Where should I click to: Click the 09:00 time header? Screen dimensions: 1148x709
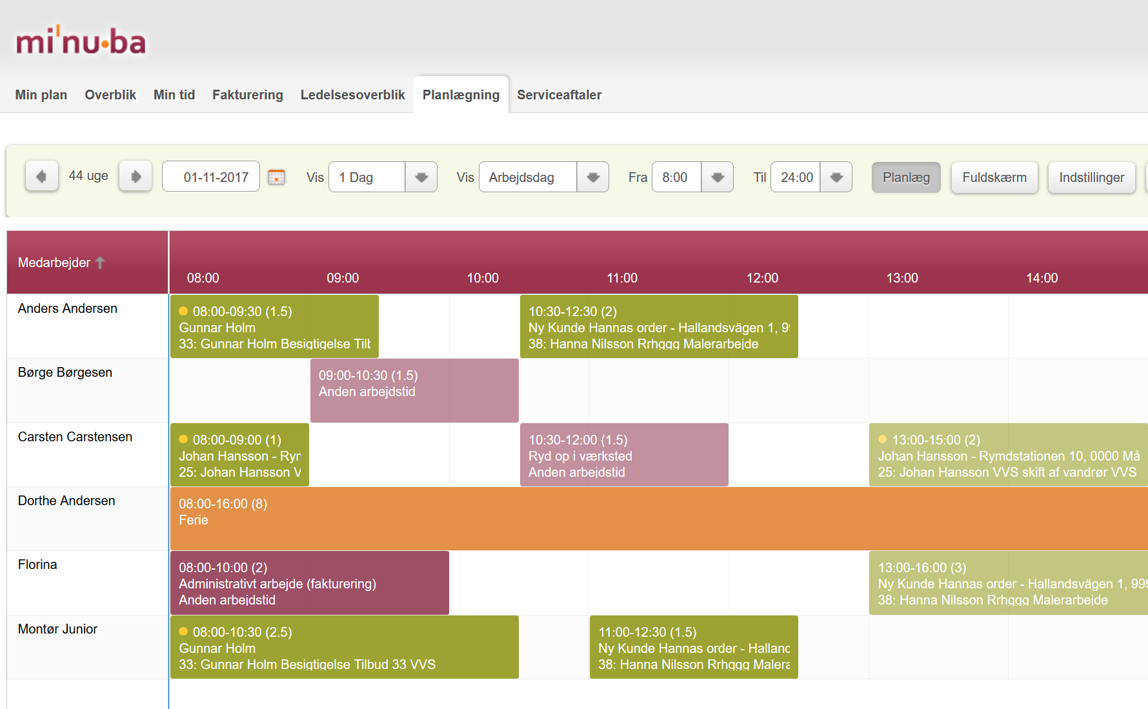[x=343, y=278]
